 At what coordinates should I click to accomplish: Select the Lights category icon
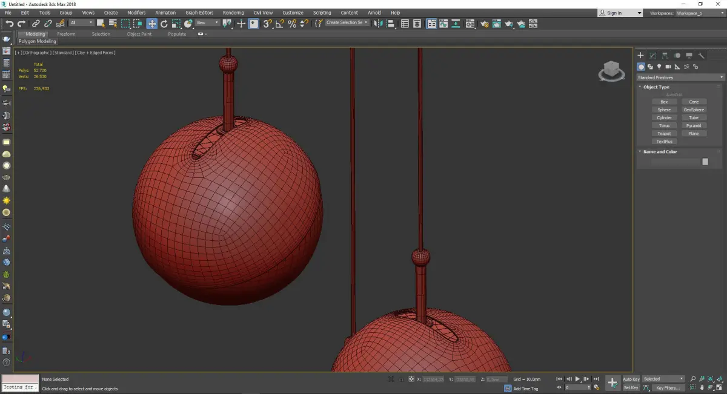coord(659,67)
